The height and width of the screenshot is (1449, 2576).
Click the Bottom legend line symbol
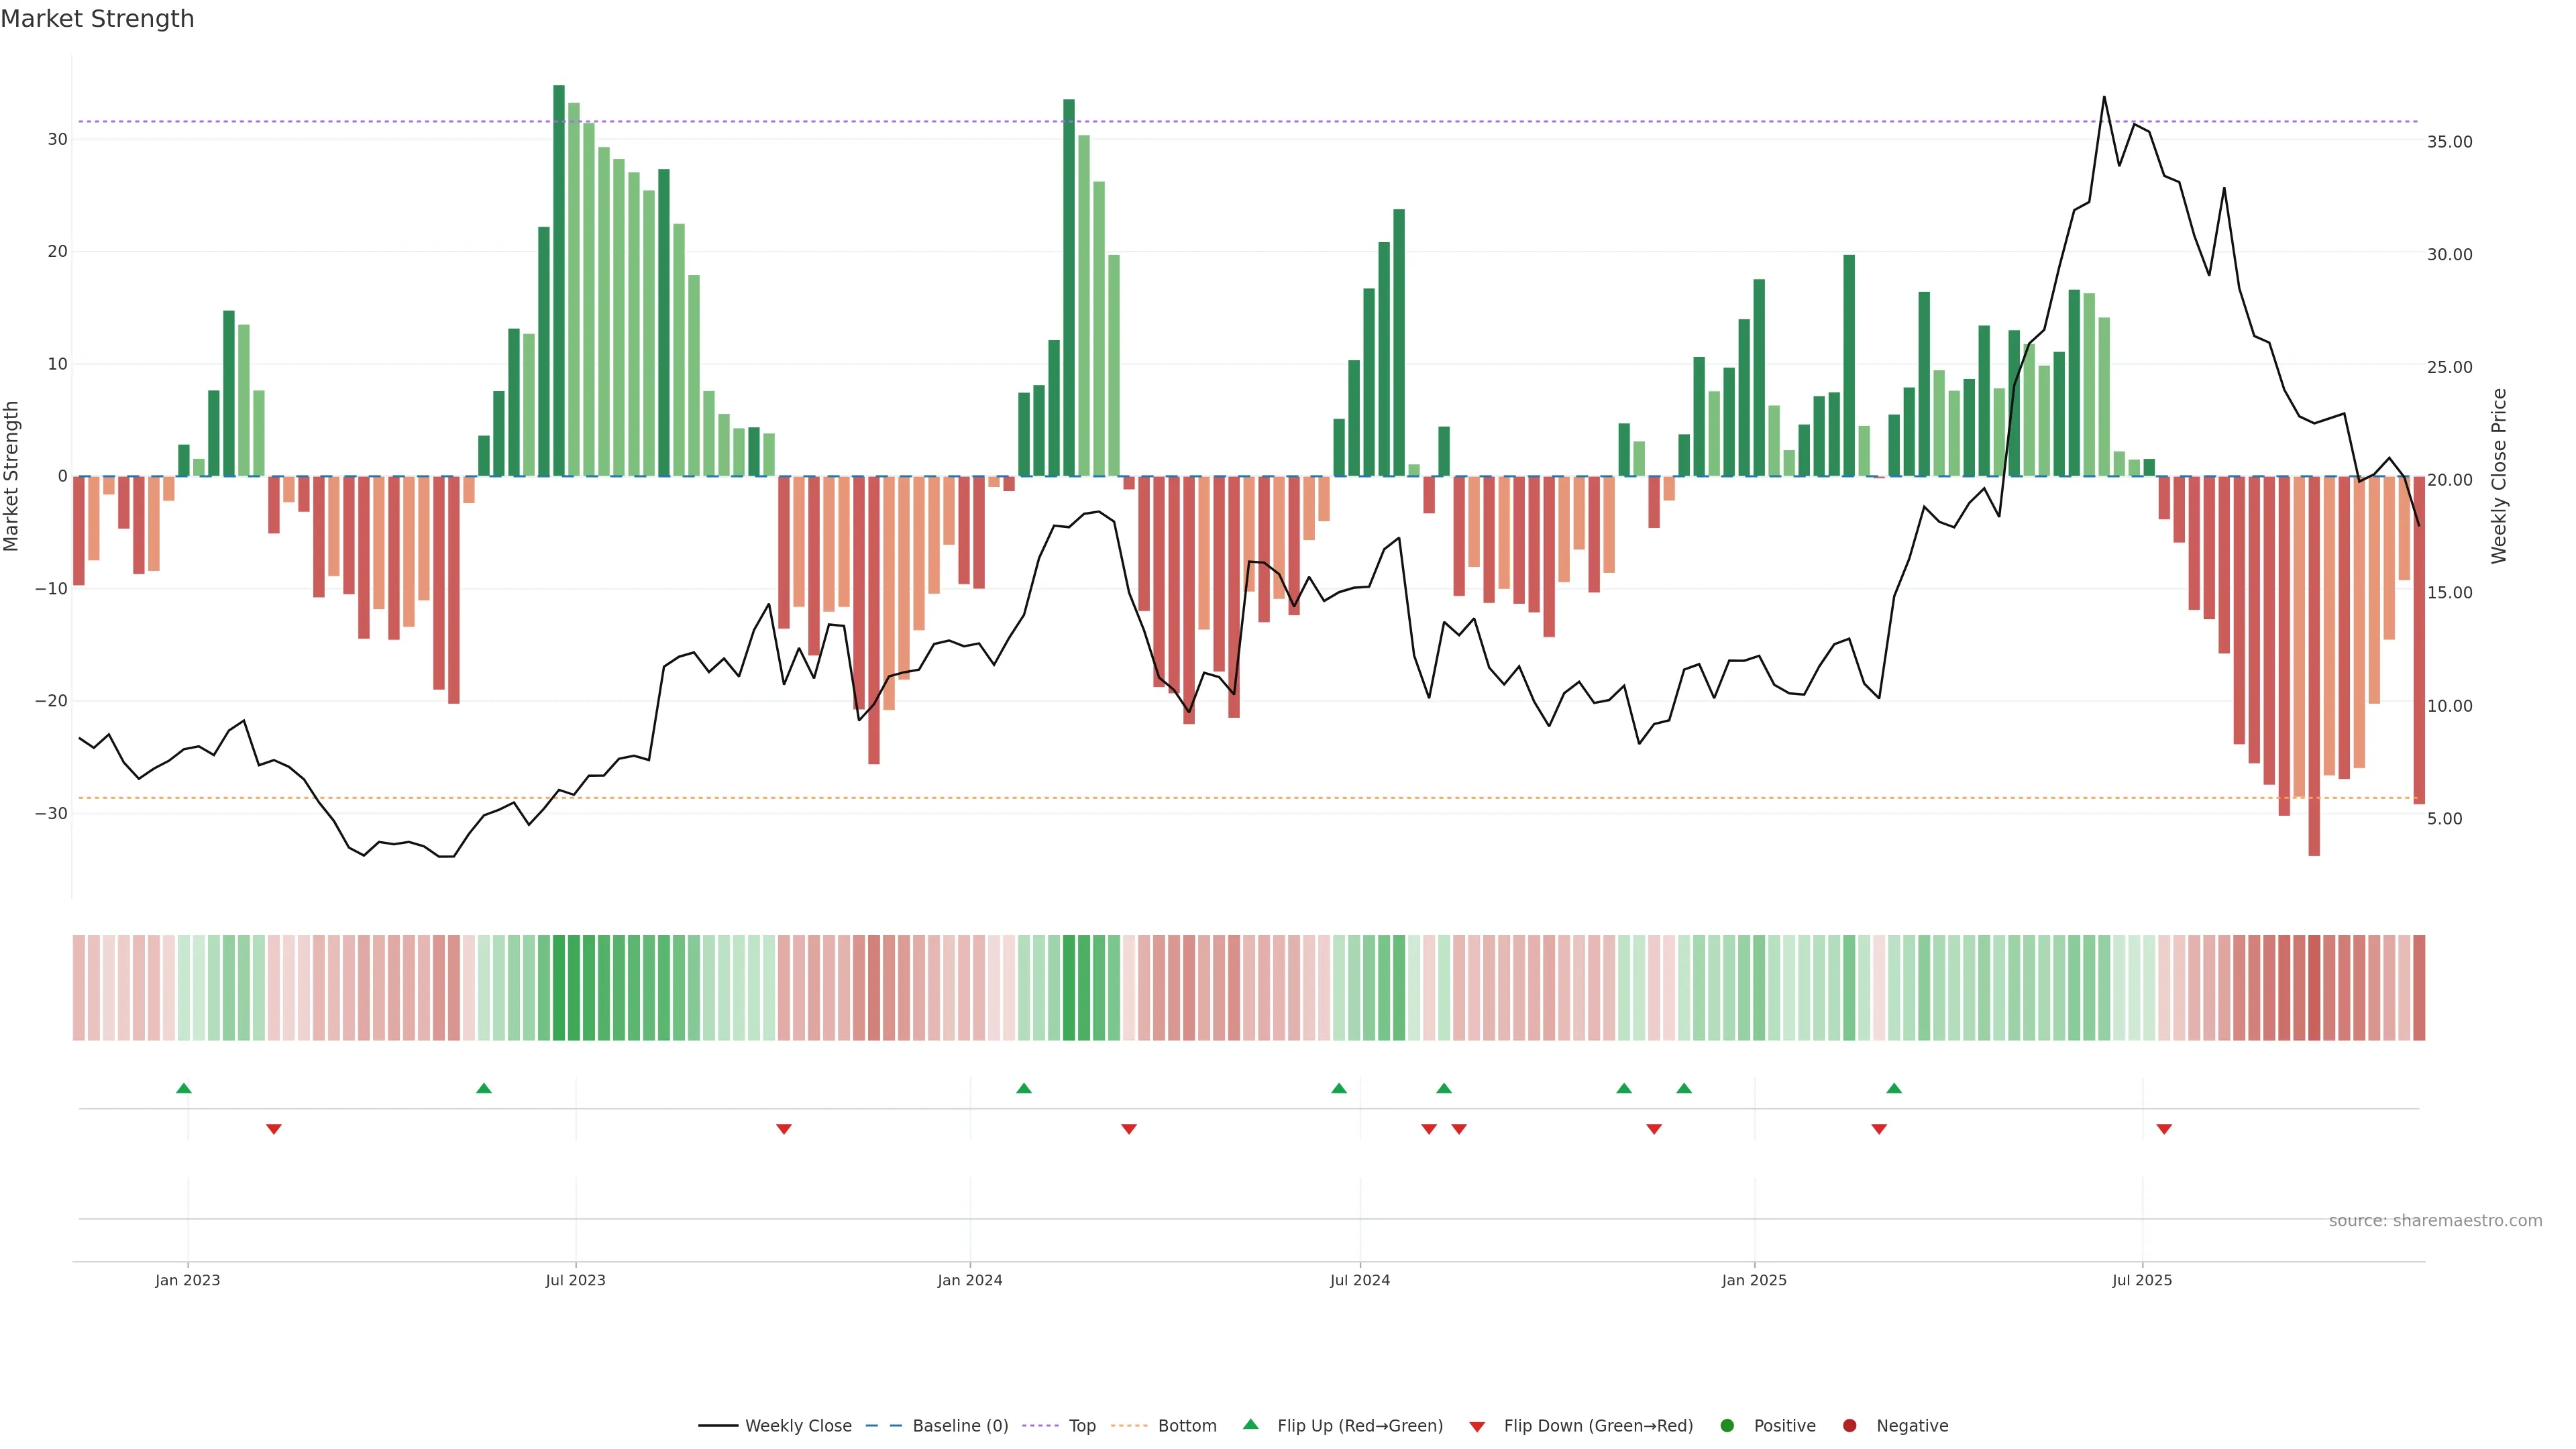1129,1426
